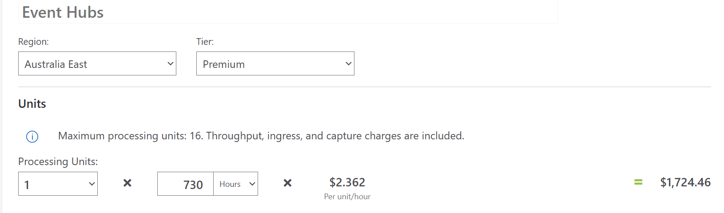Click the $2.362 unit price
724x213 pixels.
coord(347,182)
